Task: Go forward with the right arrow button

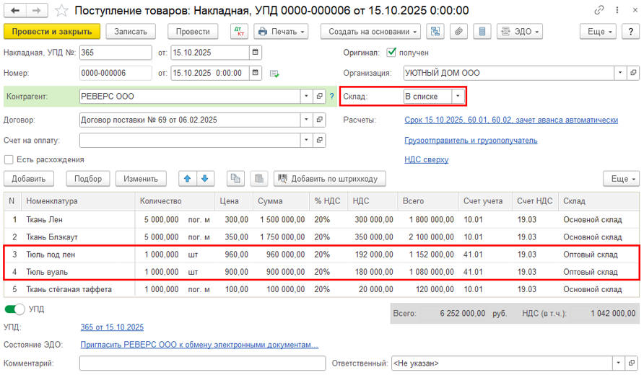Action: click(37, 10)
